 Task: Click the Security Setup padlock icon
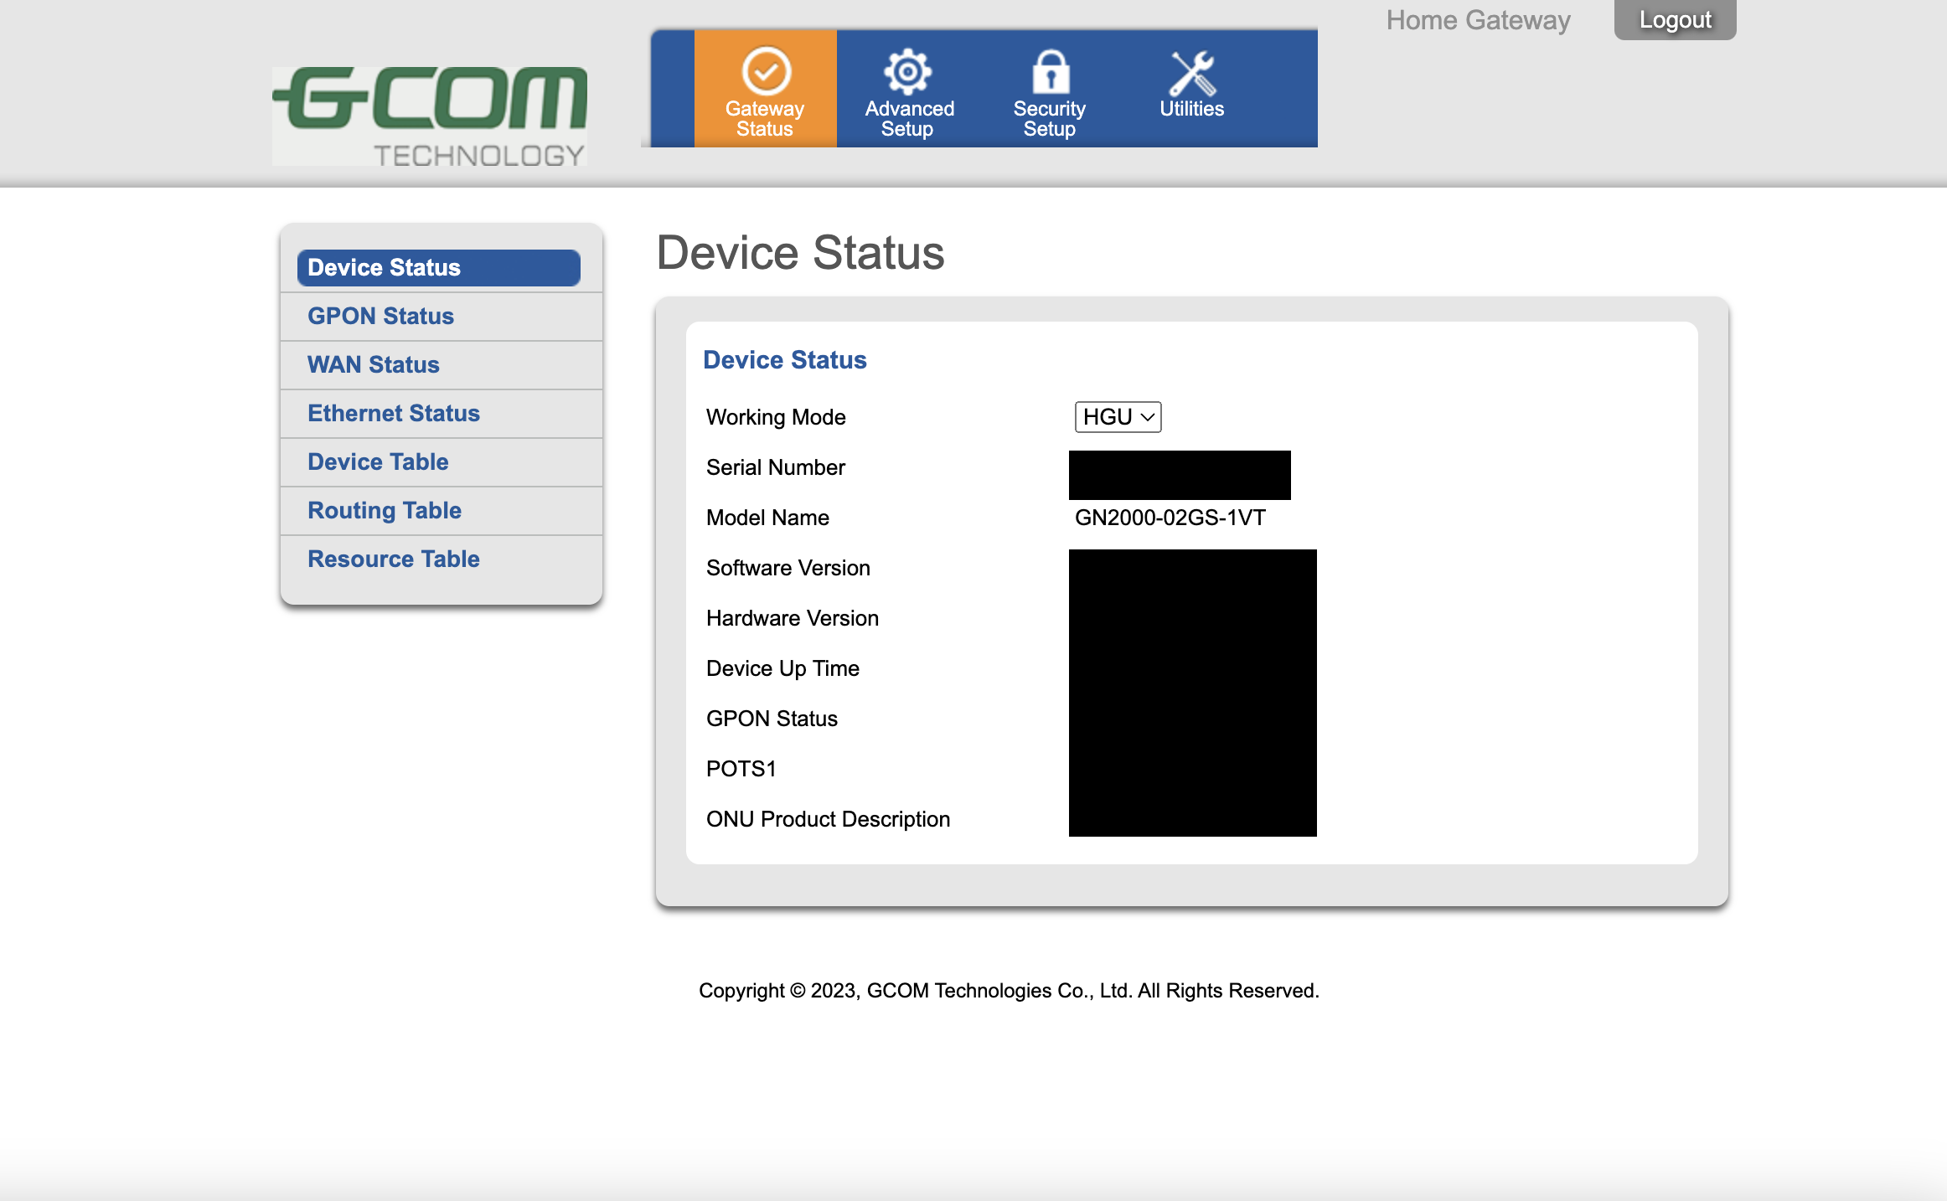point(1050,71)
